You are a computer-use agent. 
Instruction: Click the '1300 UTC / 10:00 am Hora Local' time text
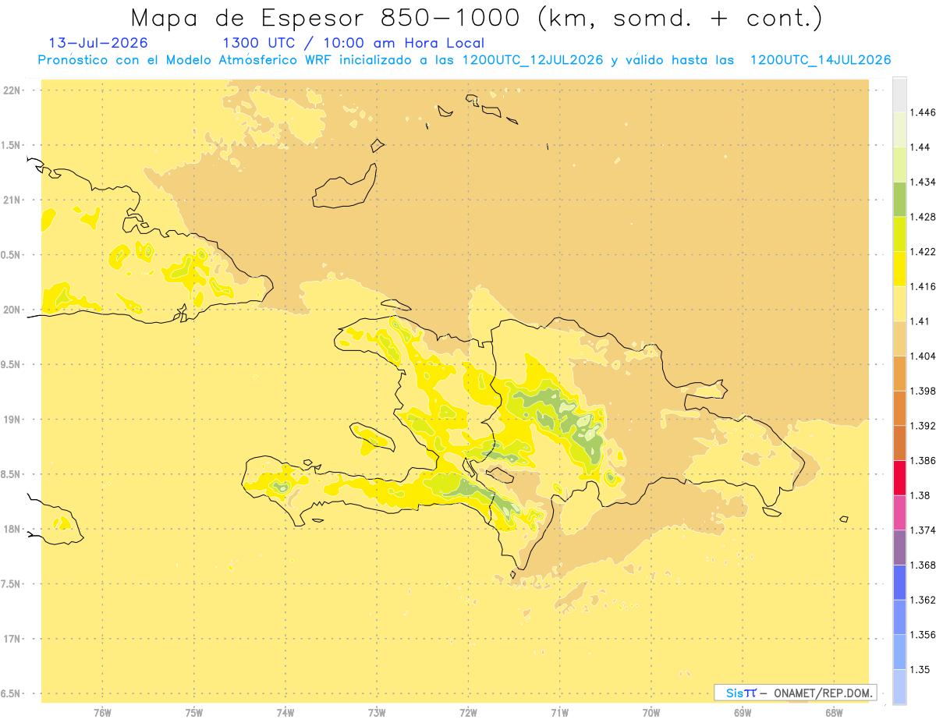(x=353, y=43)
